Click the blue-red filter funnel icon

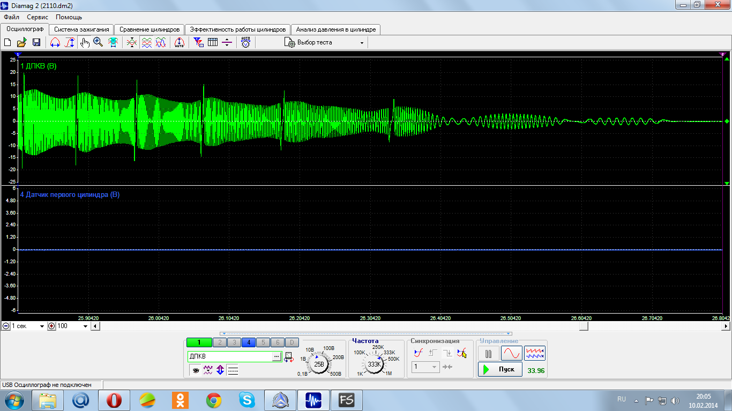(x=198, y=42)
